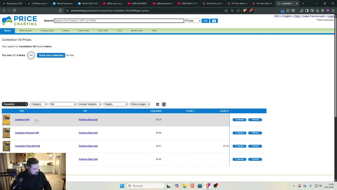The height and width of the screenshot is (190, 337).
Task: Show hidden system tray icons
Action: (x=294, y=186)
